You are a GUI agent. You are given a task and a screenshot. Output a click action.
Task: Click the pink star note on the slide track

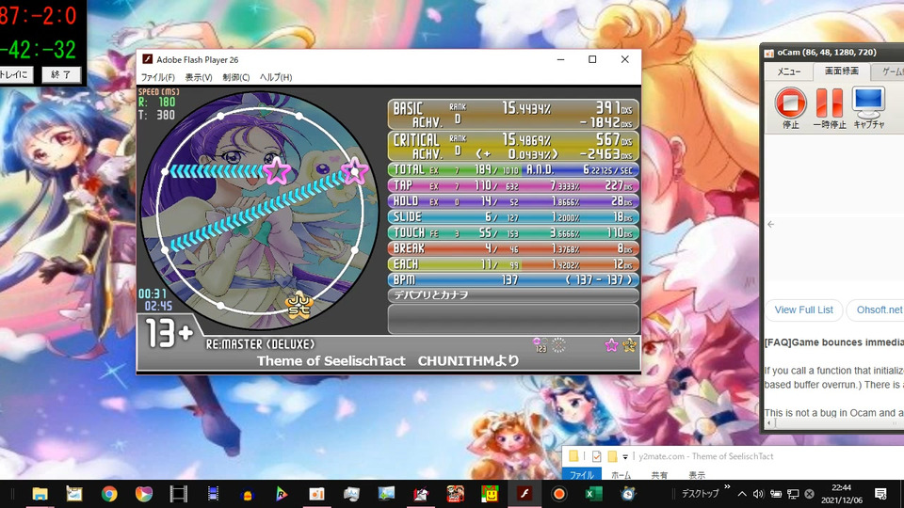tap(277, 171)
